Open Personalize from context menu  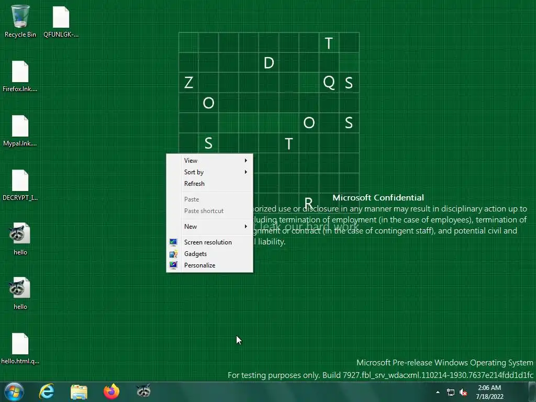pyautogui.click(x=209, y=265)
